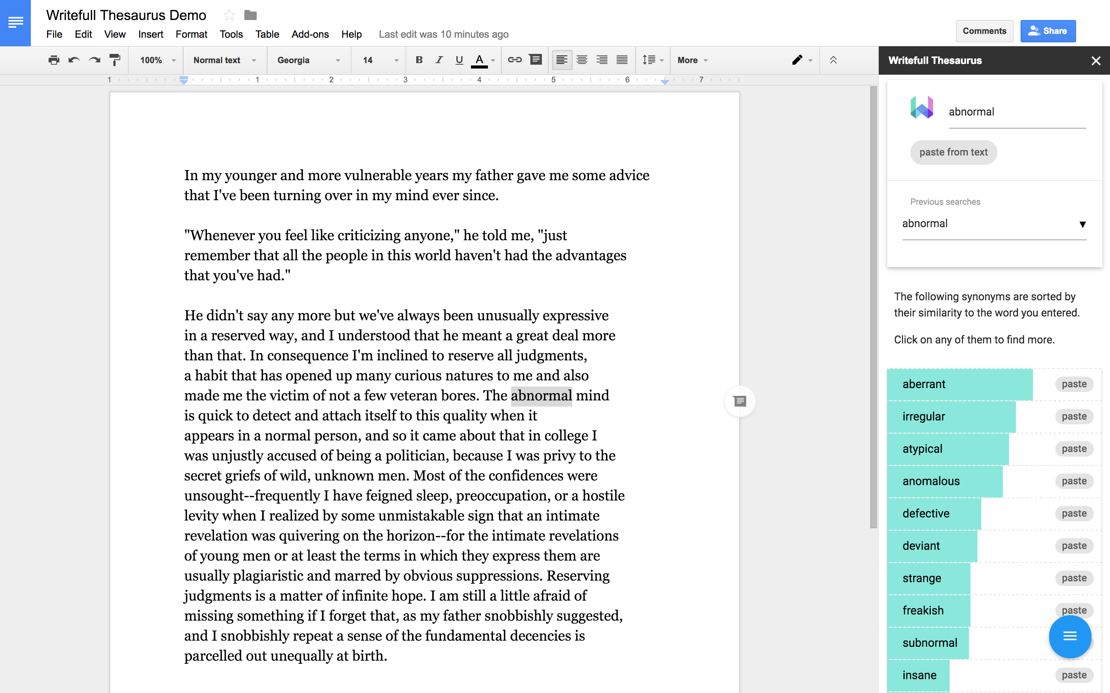
Task: Select the paint format tool
Action: (115, 60)
